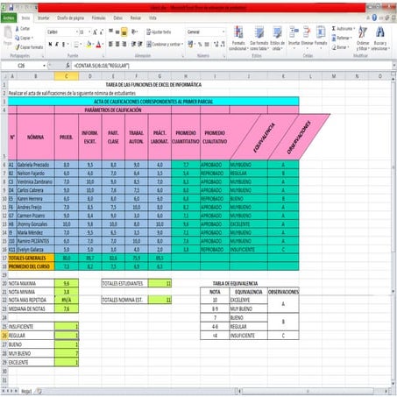Toggle Negrita bold formatting
Screen dimensions: 397x397
(50, 45)
